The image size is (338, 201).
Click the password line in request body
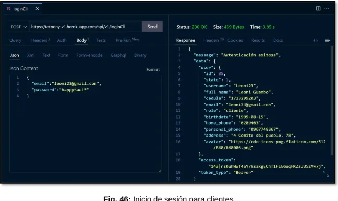click(61, 90)
